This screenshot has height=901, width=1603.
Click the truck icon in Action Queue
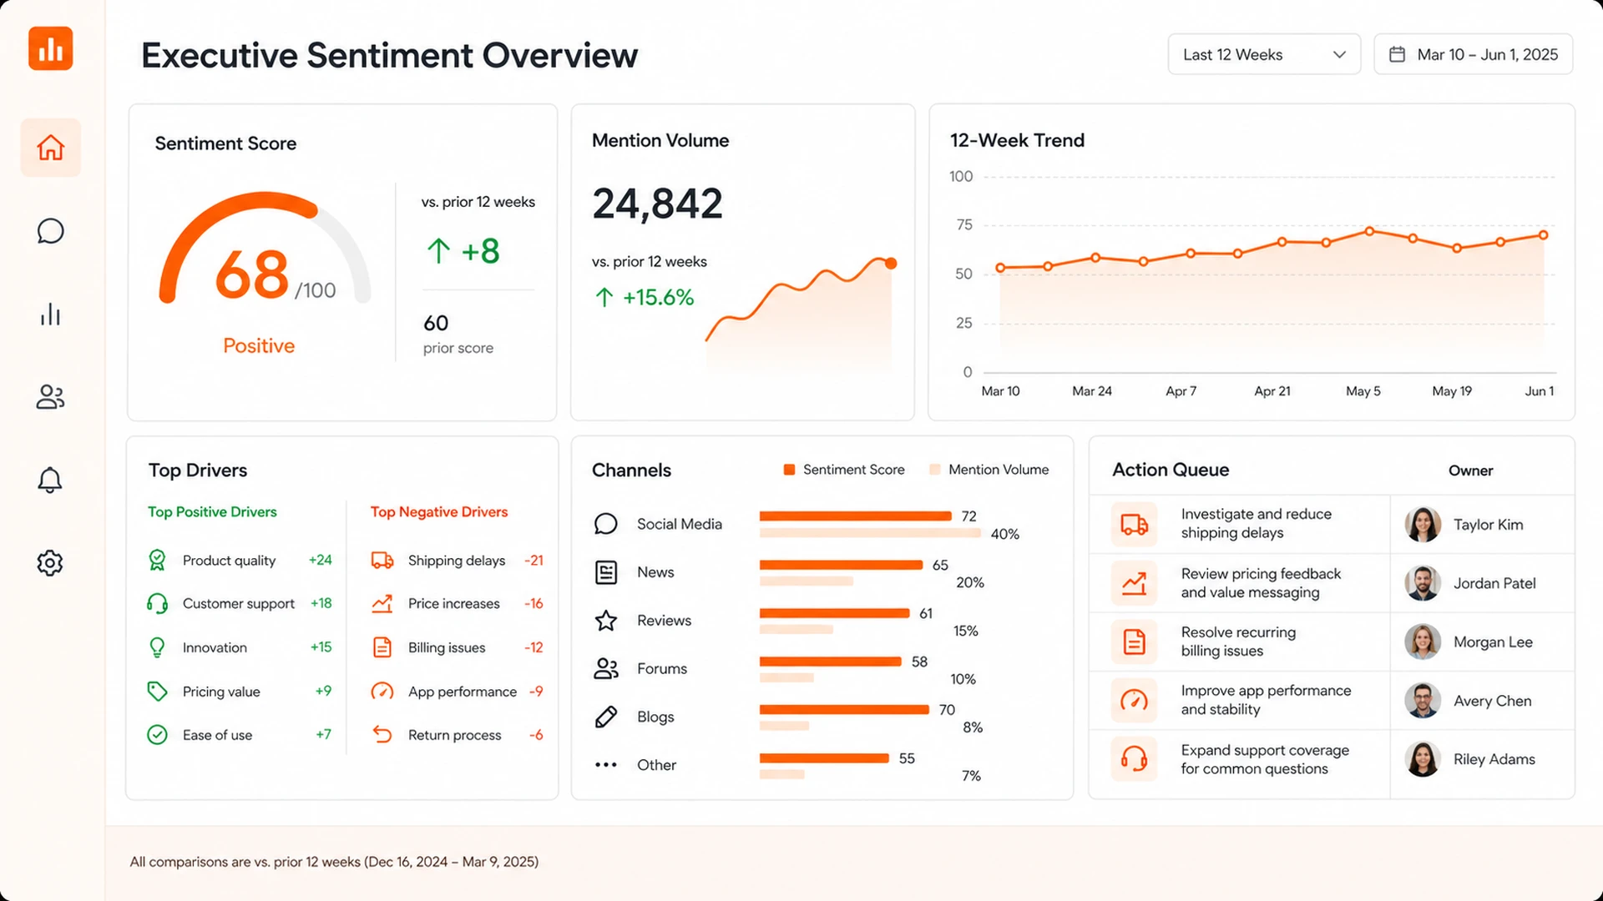click(1134, 525)
